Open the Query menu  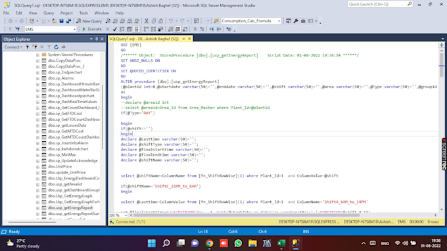(x=49, y=13)
